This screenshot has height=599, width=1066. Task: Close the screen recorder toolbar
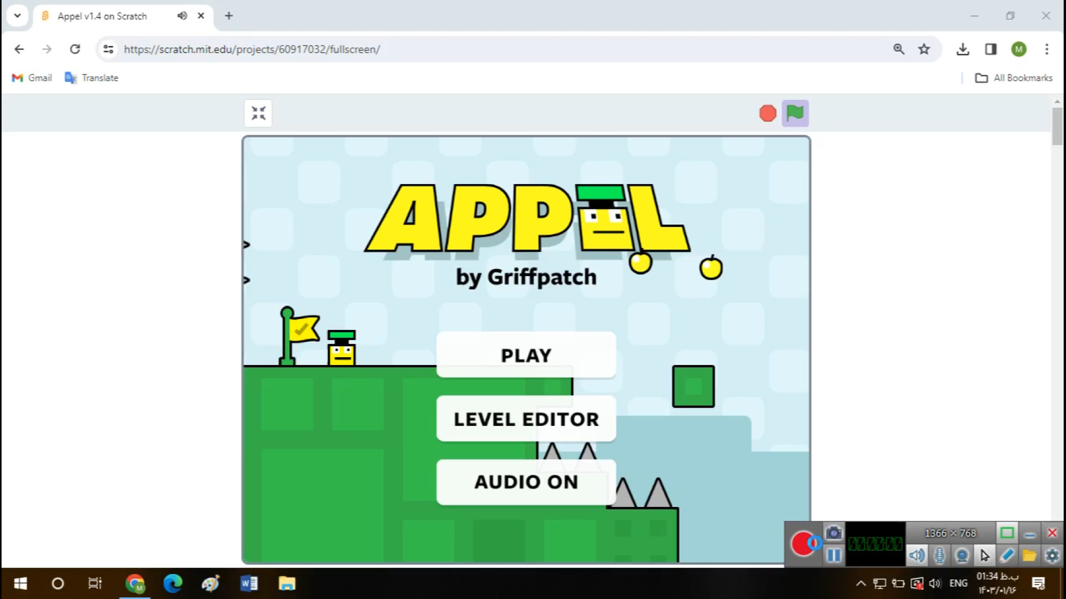(x=1052, y=533)
